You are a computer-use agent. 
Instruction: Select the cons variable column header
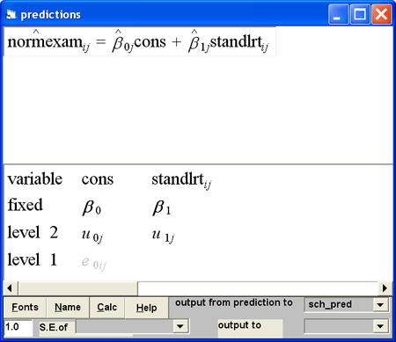tap(98, 179)
